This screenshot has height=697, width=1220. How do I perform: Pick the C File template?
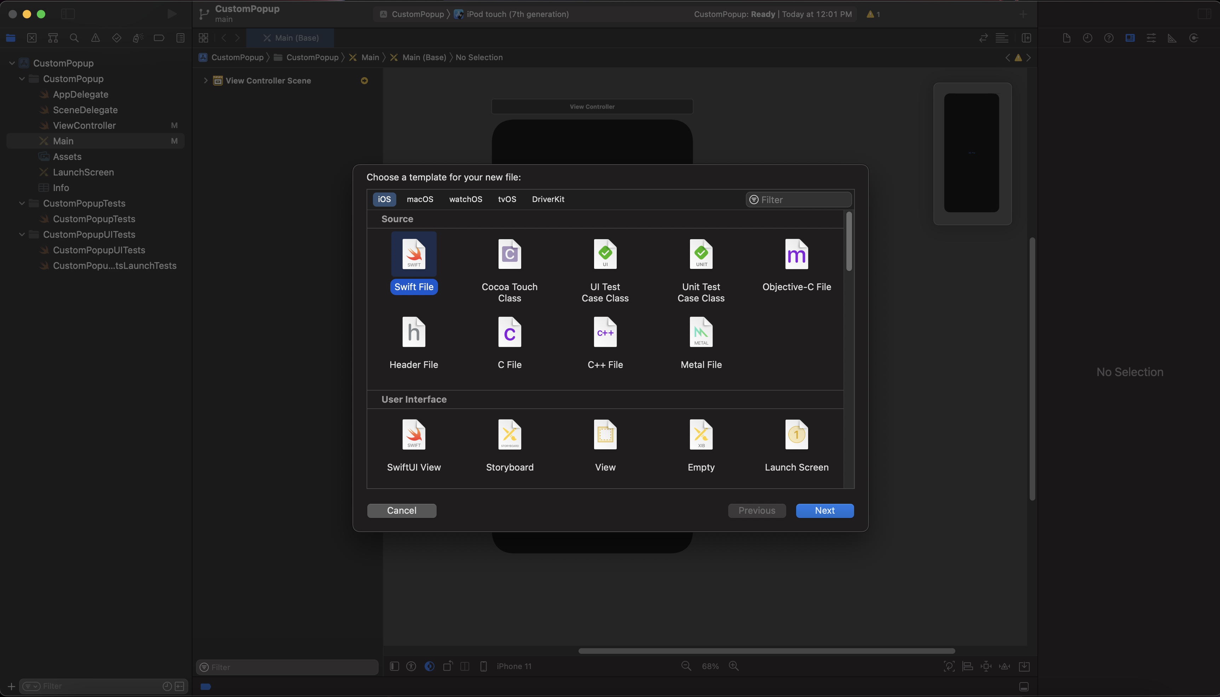[509, 343]
